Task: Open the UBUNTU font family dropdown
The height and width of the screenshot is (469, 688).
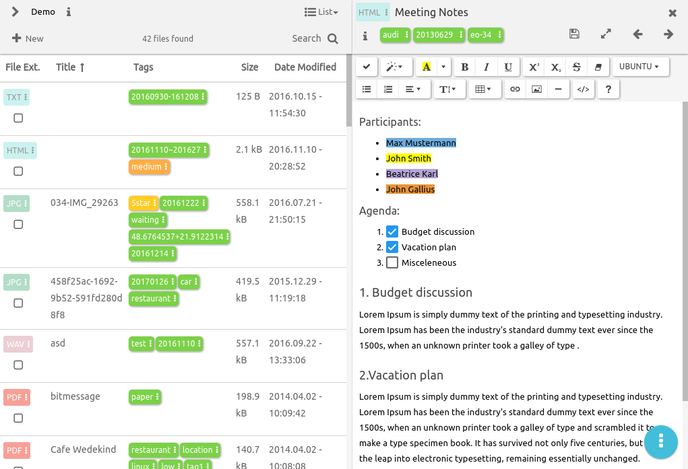Action: pyautogui.click(x=639, y=67)
